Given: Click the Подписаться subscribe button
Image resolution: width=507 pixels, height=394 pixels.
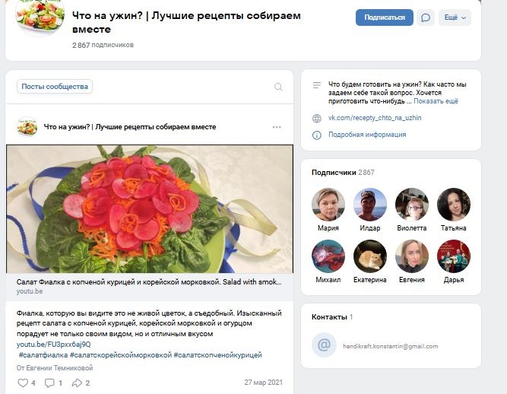Looking at the screenshot, I should pos(384,17).
